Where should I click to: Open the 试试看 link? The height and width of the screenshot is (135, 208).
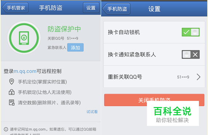pyautogui.click(x=92, y=112)
